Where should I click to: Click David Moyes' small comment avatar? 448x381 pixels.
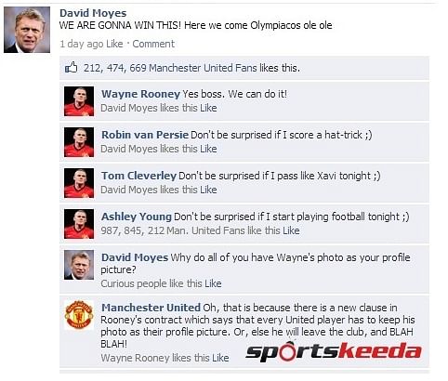click(x=79, y=265)
